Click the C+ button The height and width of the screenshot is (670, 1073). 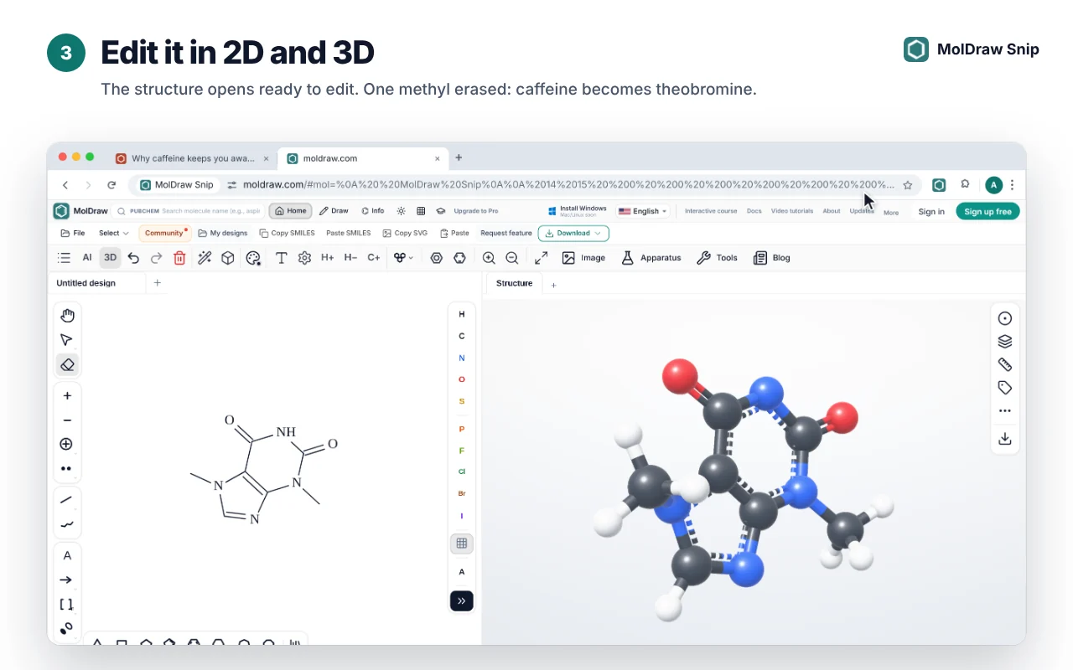click(374, 258)
